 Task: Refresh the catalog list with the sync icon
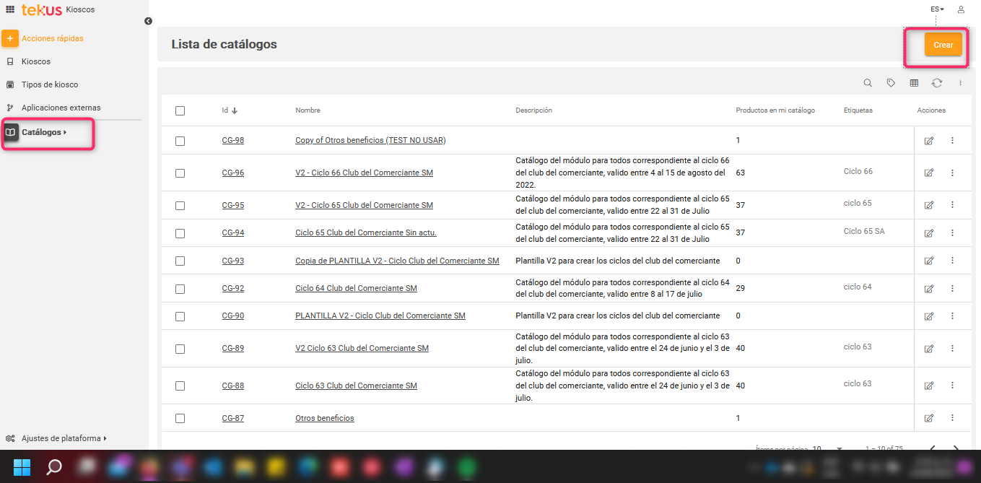click(x=937, y=83)
